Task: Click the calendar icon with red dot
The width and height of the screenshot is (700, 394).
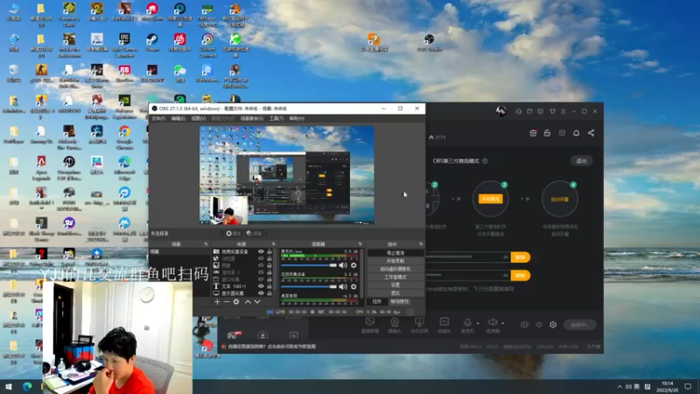Action: point(533,133)
